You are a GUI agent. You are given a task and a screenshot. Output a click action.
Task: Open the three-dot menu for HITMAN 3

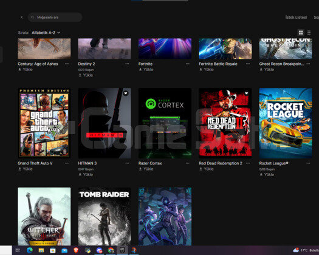[127, 163]
